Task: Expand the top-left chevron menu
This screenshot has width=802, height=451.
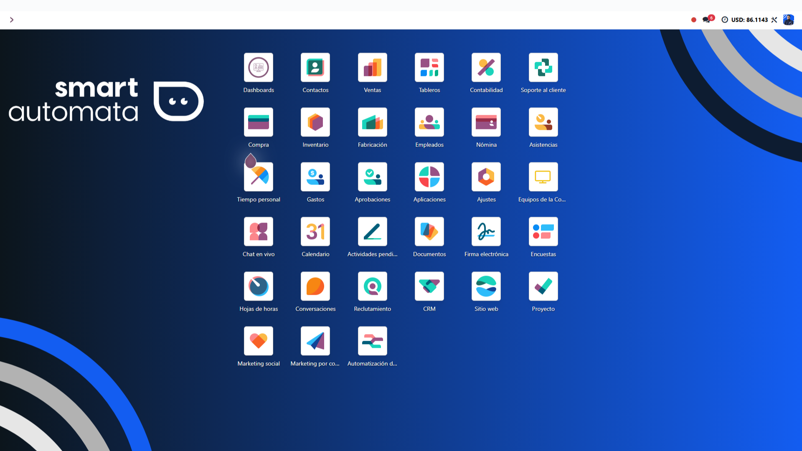Action: click(x=12, y=20)
